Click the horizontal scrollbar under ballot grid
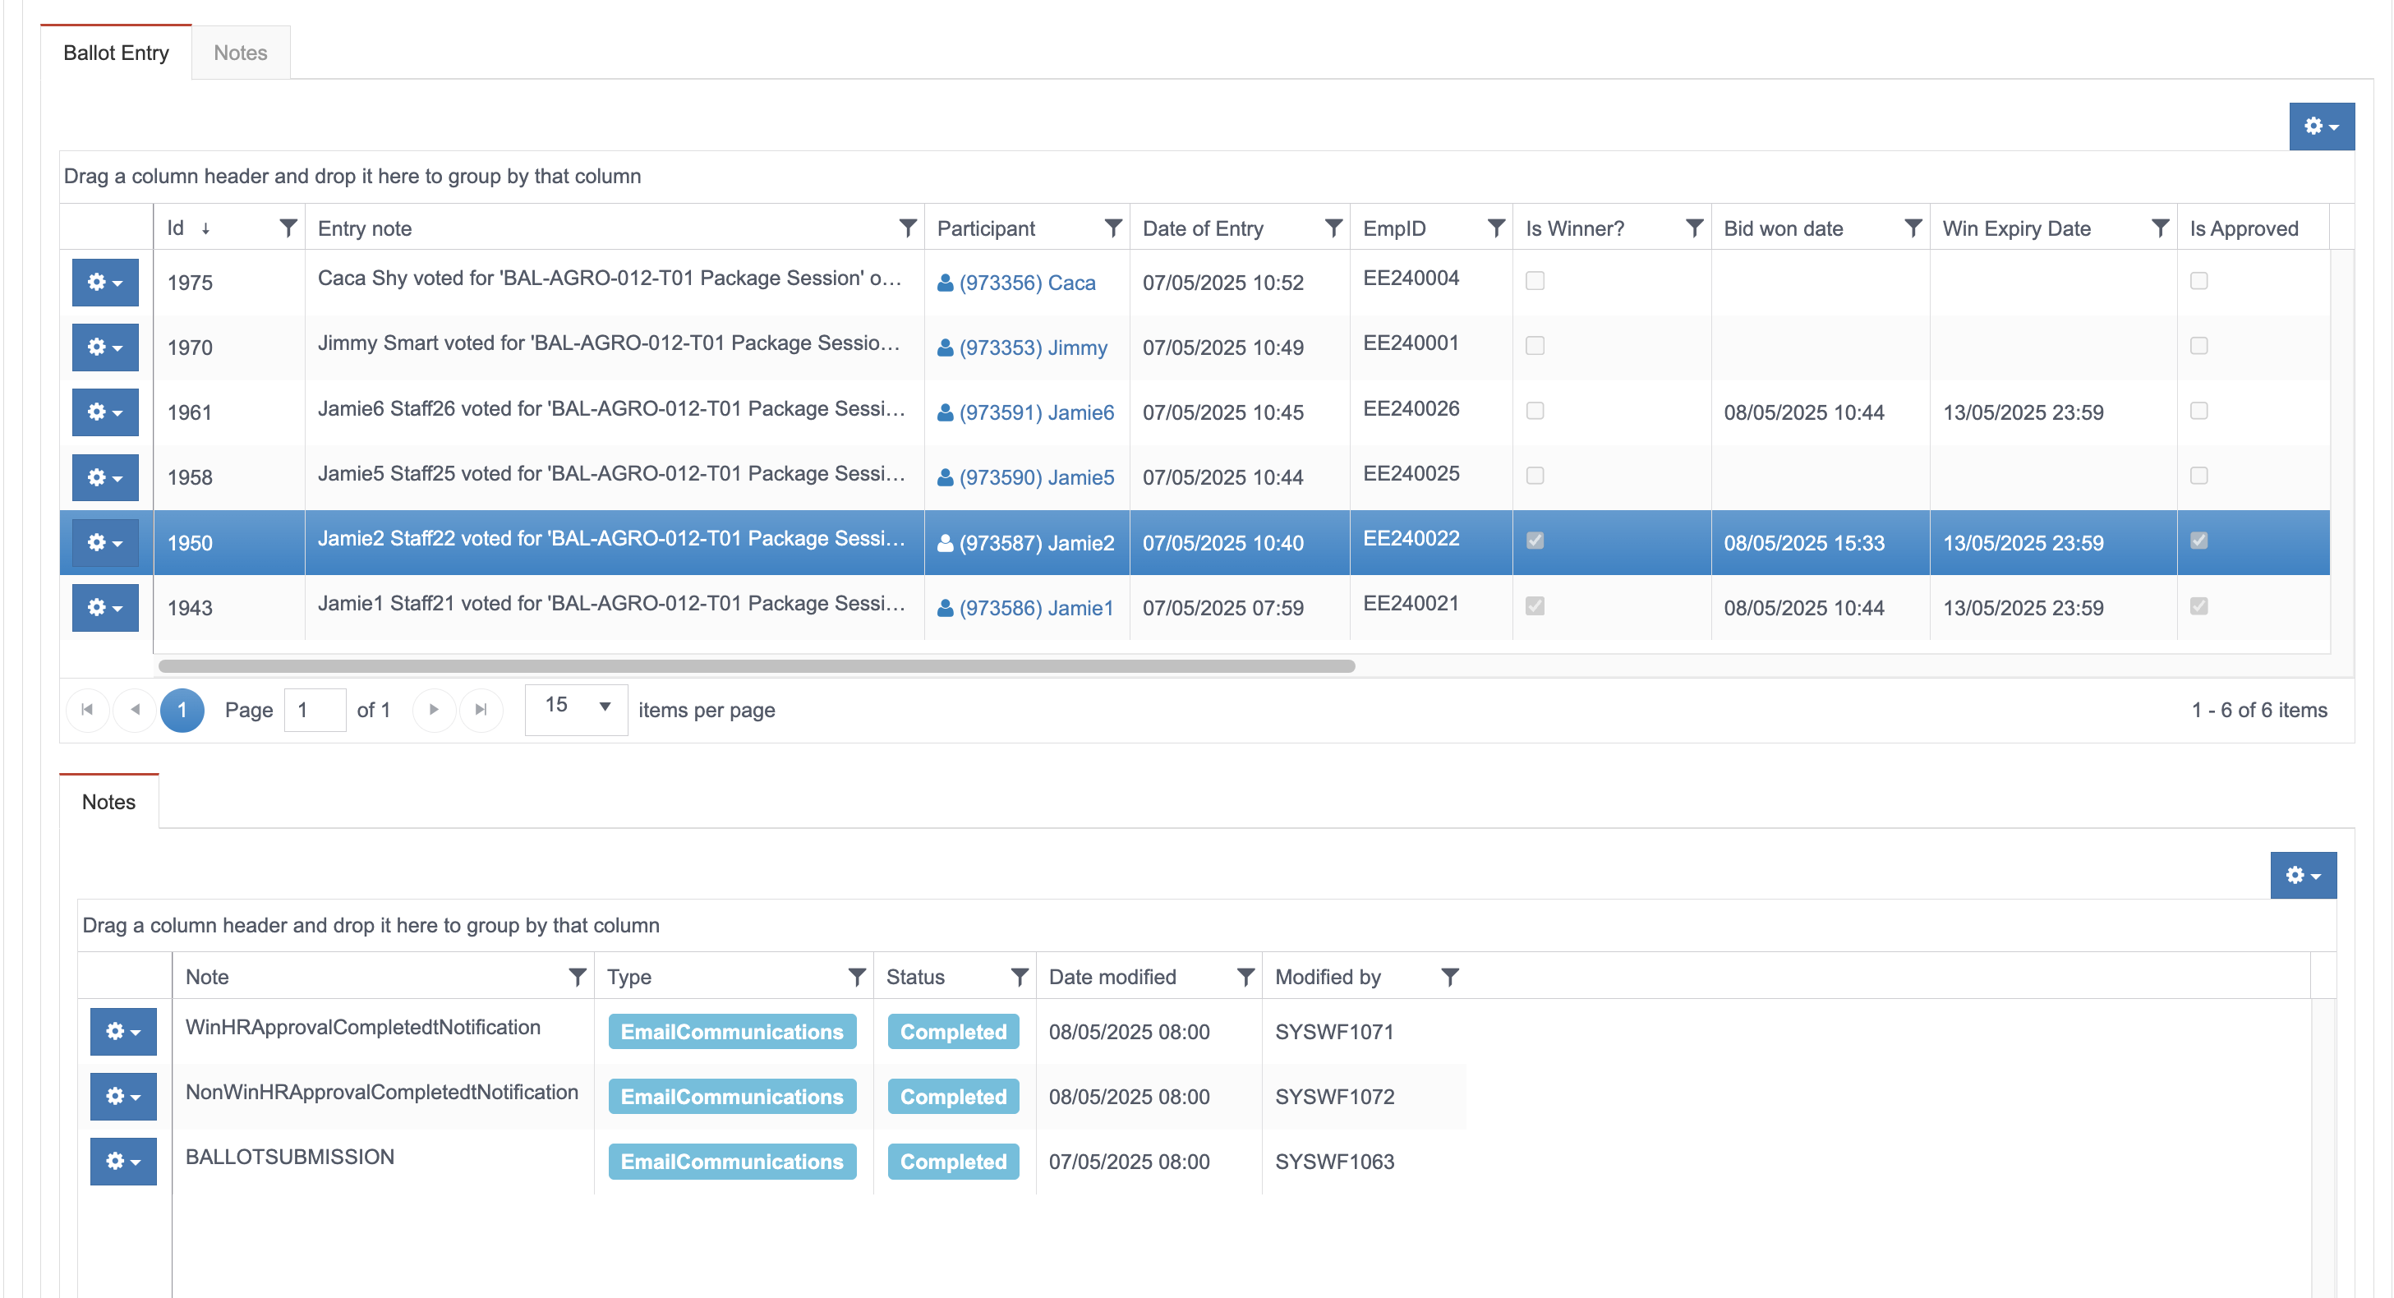The image size is (2394, 1298). click(757, 665)
